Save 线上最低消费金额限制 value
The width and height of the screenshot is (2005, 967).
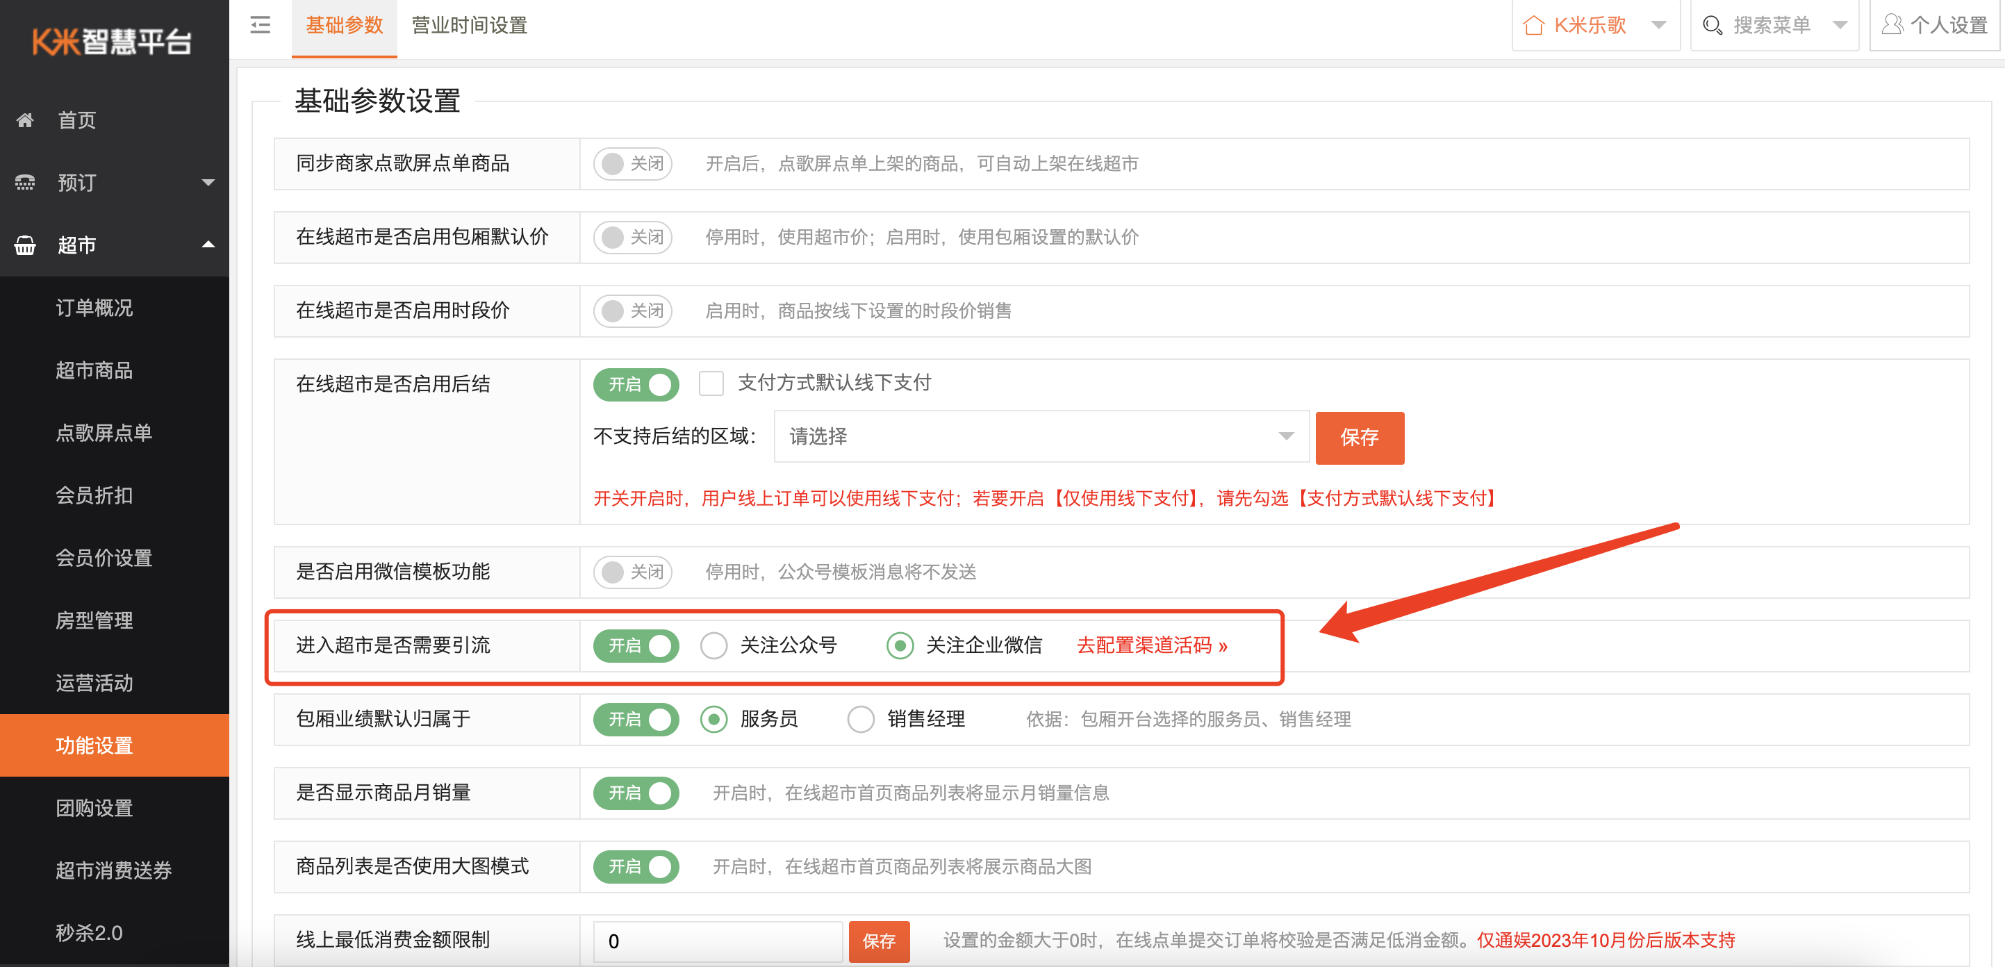879,941
